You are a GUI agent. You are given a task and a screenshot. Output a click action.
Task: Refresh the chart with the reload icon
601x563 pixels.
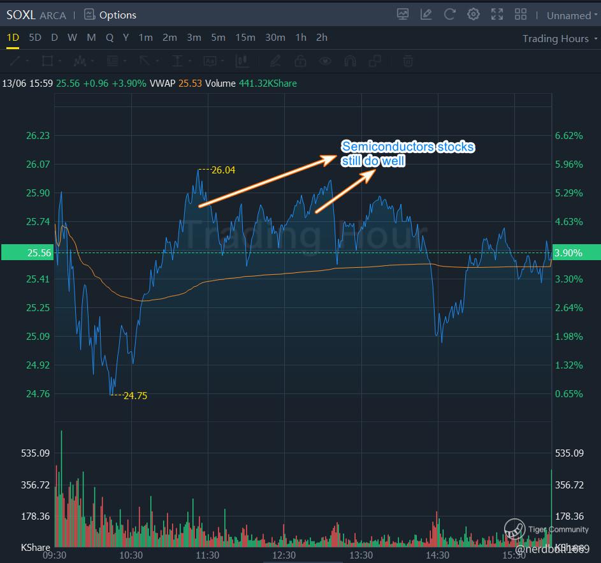(449, 15)
